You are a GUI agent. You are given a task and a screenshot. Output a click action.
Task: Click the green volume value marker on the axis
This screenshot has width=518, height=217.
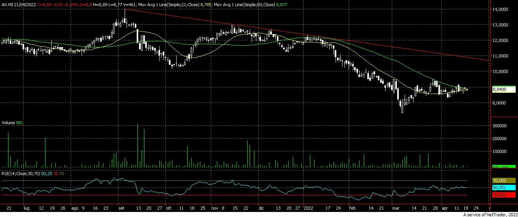(x=504, y=167)
